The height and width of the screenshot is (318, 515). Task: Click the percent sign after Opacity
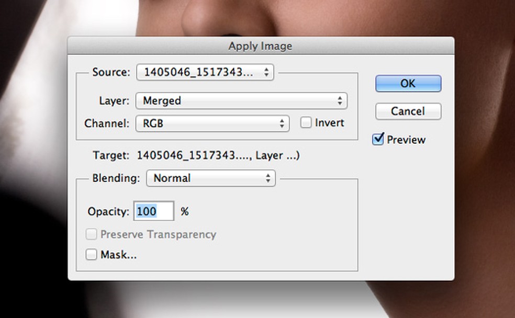click(x=185, y=211)
